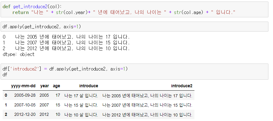Click the lone 'df' line in the last cell
The image size is (273, 121).
click(x=5, y=74)
